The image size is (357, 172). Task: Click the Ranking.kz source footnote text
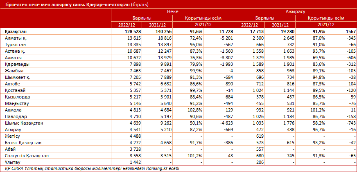tap(92, 168)
